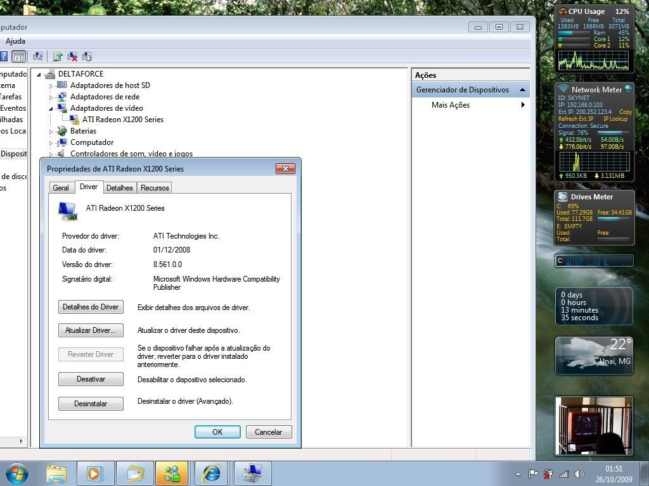Click Refresh Ext. IP in Network Meter

[x=575, y=118]
